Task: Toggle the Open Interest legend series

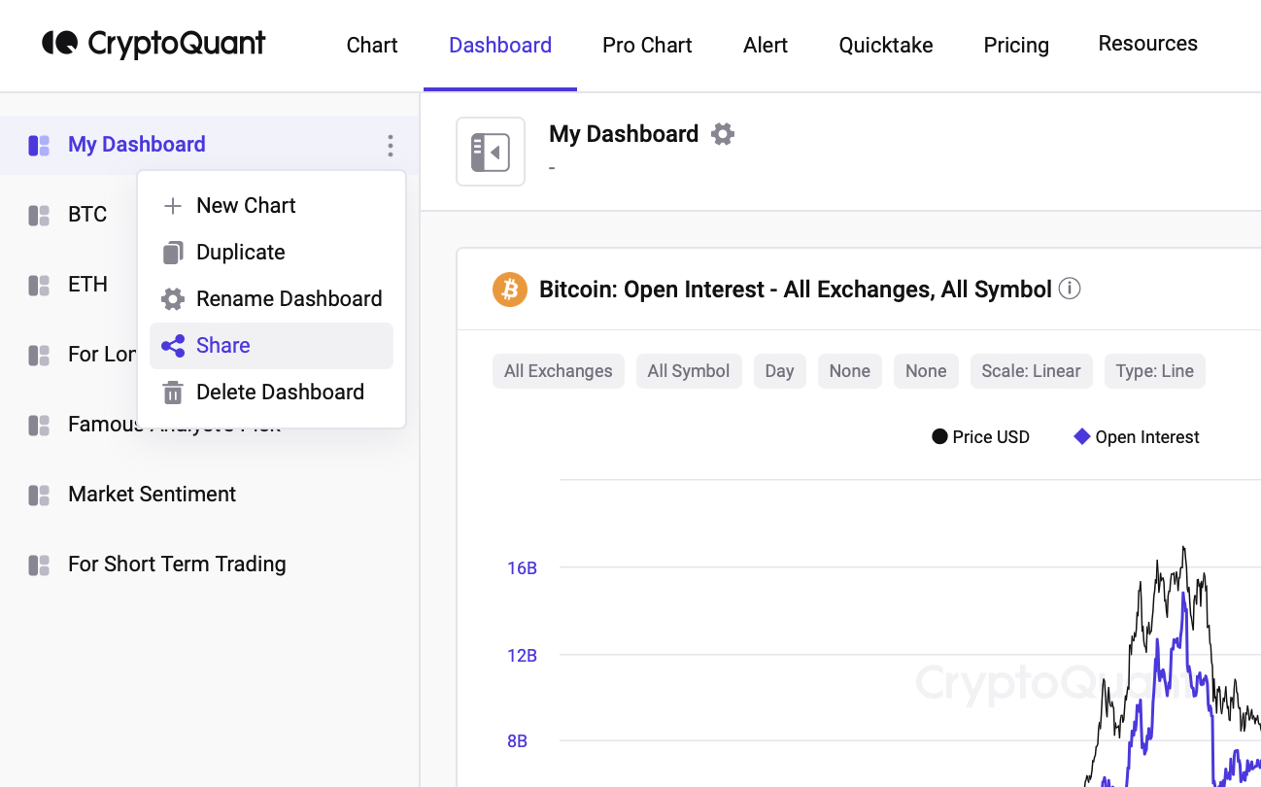Action: pos(1136,437)
